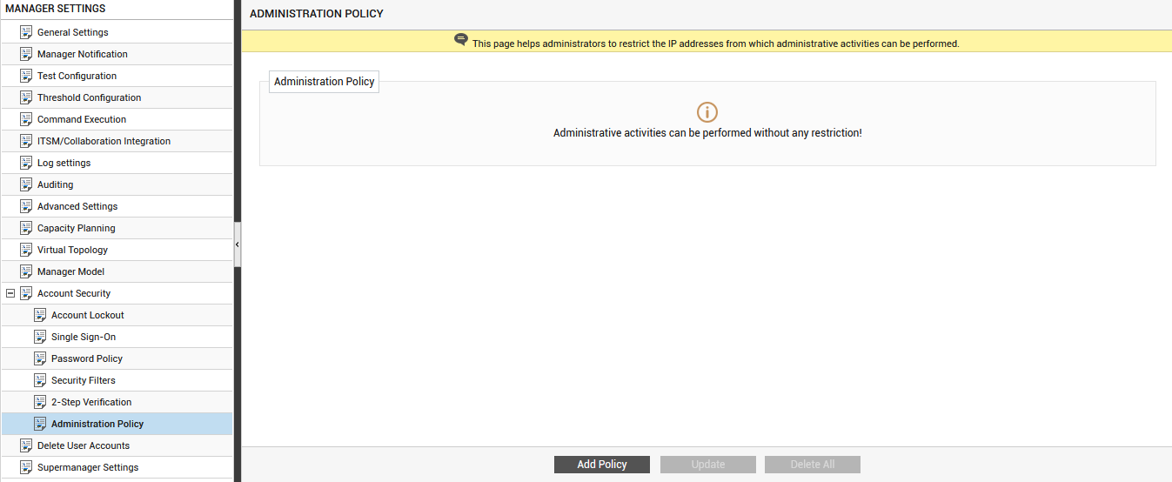Image resolution: width=1172 pixels, height=482 pixels.
Task: Click the icon beside Delete User Accounts
Action: pyautogui.click(x=26, y=445)
